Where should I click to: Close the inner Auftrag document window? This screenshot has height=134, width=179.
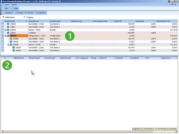tap(175, 4)
